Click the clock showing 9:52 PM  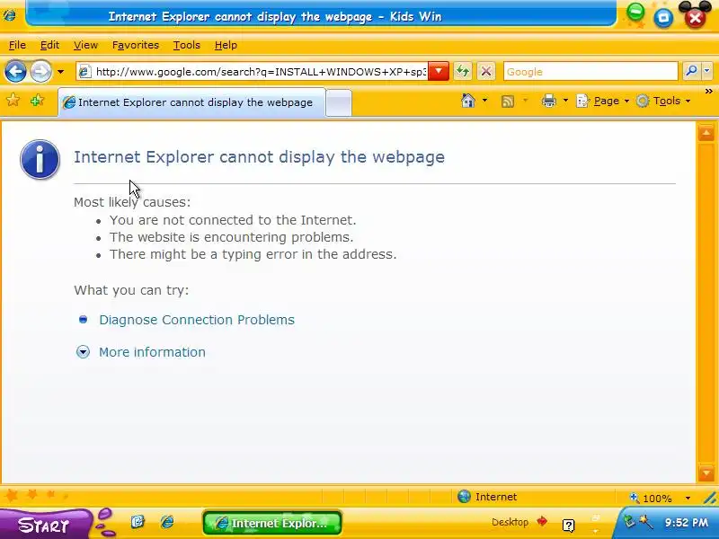point(687,523)
